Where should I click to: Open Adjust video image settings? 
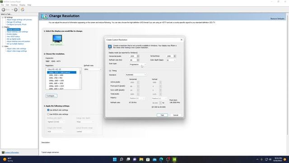17,51
